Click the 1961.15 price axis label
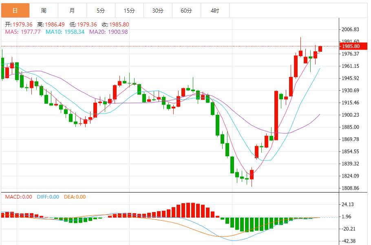 coord(351,66)
